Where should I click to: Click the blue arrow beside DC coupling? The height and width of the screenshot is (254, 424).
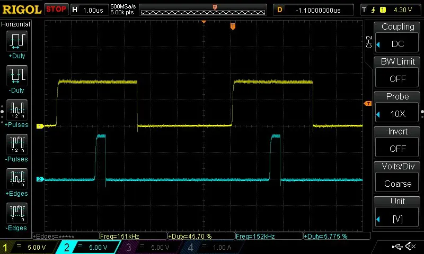point(378,44)
